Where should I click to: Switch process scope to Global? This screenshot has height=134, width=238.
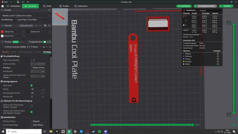tap(15, 42)
